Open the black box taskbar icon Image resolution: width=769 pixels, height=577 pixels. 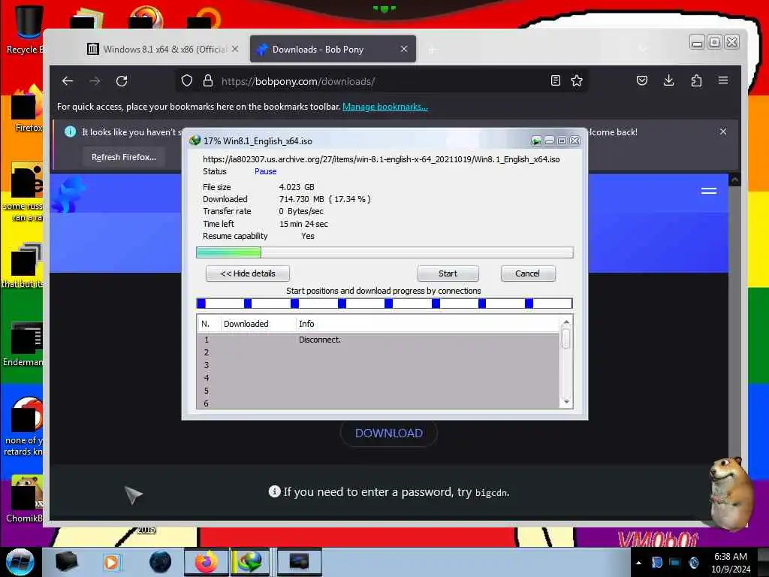coord(66,562)
